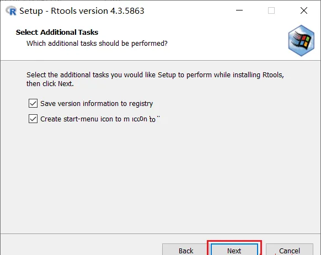The width and height of the screenshot is (321, 255).
Task: Click the 'Create start-menu icon' label text
Action: (x=100, y=119)
